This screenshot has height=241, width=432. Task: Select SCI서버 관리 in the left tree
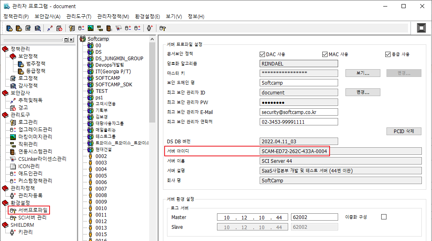coord(32,217)
